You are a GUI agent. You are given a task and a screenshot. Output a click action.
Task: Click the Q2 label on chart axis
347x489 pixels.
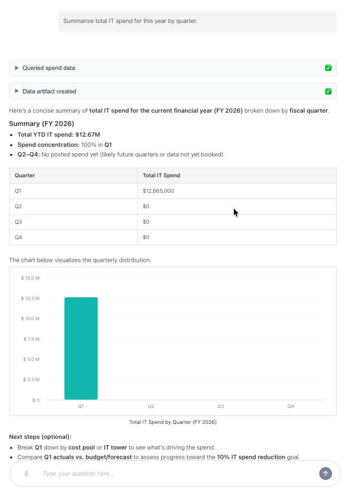pos(151,406)
